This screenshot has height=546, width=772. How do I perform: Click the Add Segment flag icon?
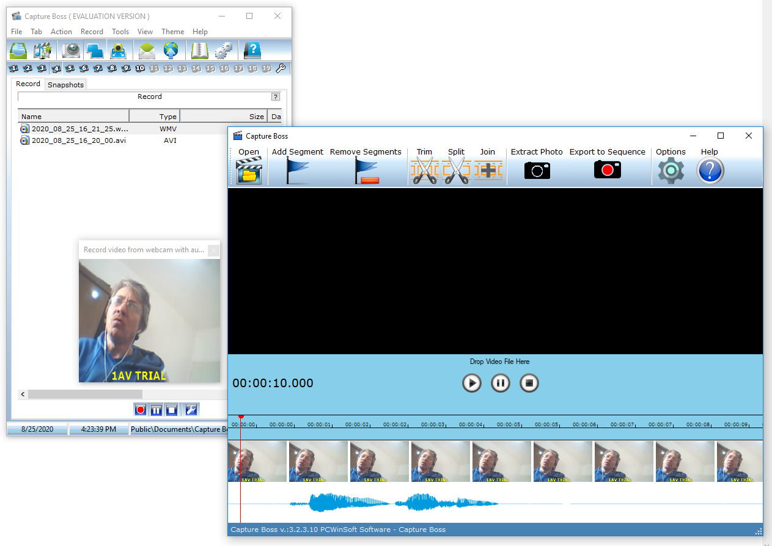(x=298, y=171)
